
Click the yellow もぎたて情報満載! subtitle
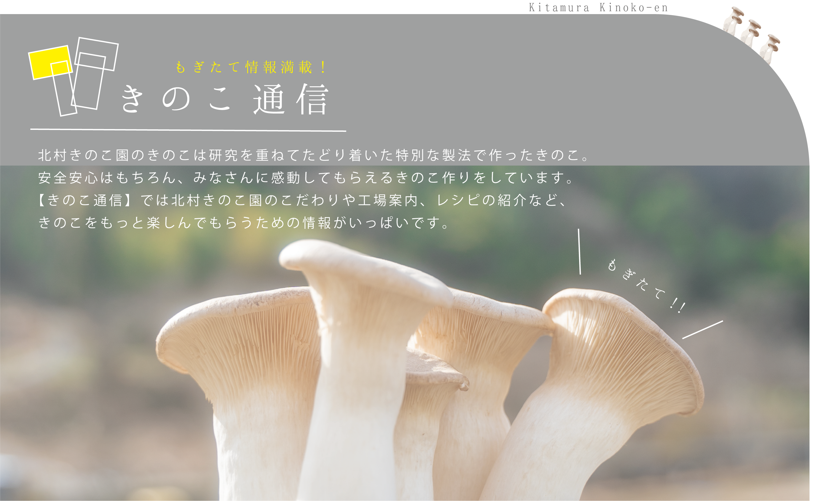point(251,67)
